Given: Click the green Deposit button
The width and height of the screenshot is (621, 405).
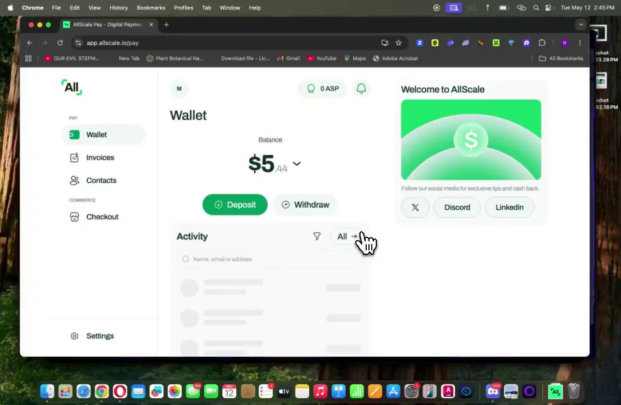Looking at the screenshot, I should click(x=235, y=205).
